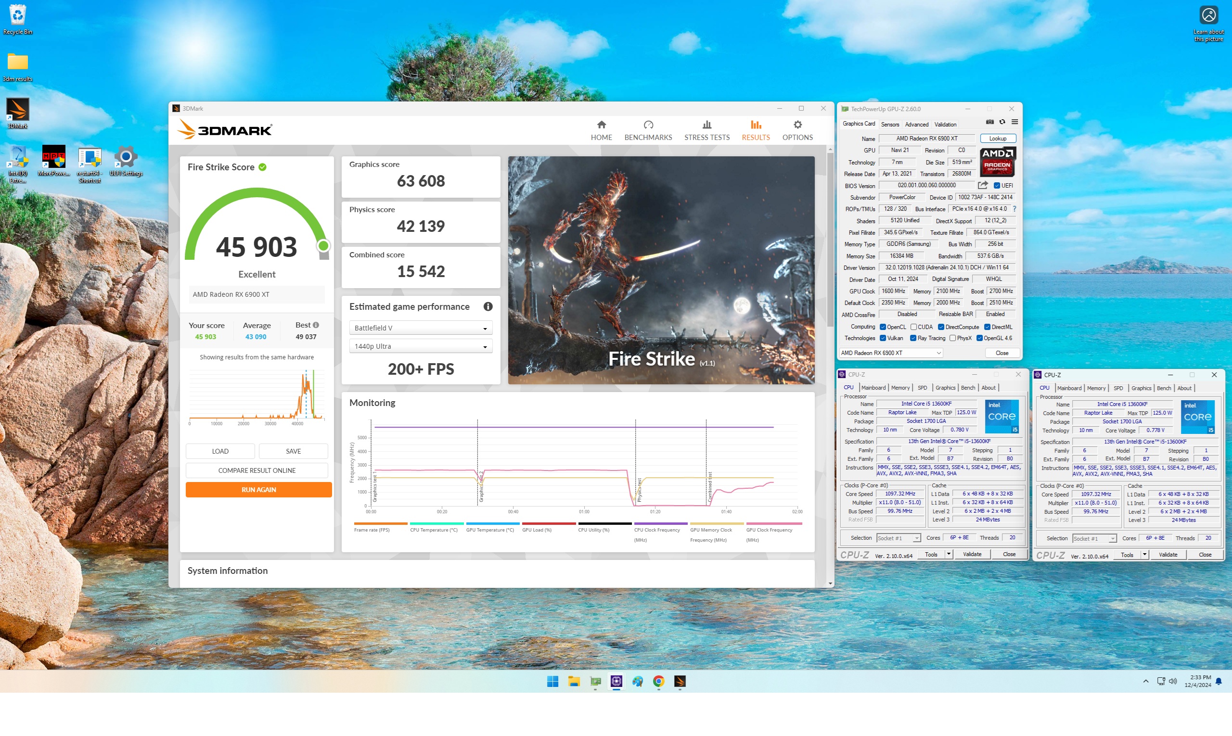The width and height of the screenshot is (1232, 736).
Task: Open Socket #1 dropdown in right CPU-Z
Action: pos(1094,539)
